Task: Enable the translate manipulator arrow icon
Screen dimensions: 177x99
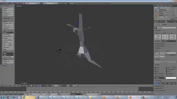Action: (x=40, y=86)
